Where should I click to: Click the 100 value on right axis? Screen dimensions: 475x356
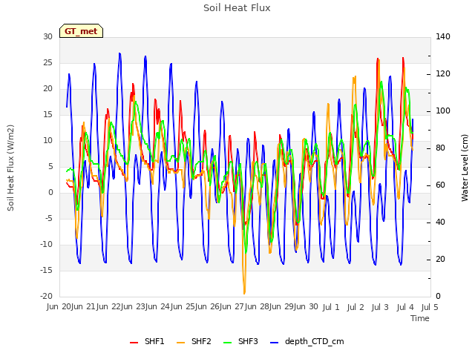pos(443,111)
